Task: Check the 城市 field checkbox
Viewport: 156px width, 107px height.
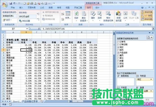Action: tap(118, 50)
